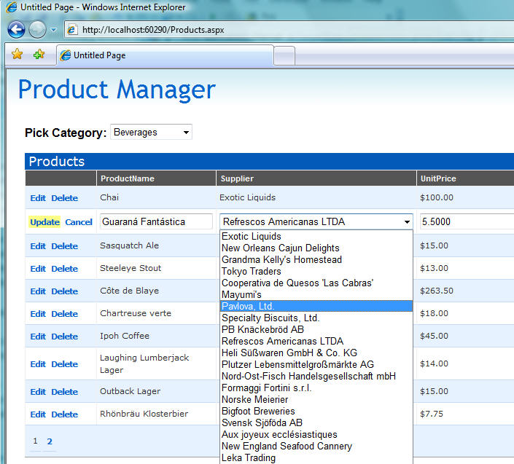Delete the Steeleye Stout row
Image resolution: width=514 pixels, height=464 pixels.
tap(65, 269)
